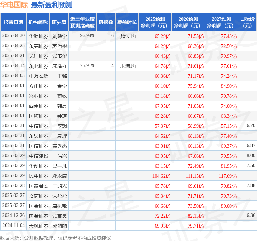Viewport: 257px width, 241px height.
Task: Click the 79.71亿 forecast value
Action: tap(196, 226)
